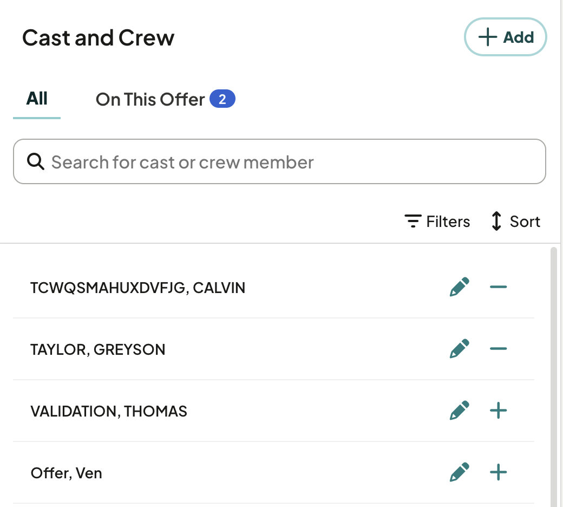
Task: Remove TCWQSMAHUXDVFJG, CALVIN from the offer
Action: click(499, 287)
